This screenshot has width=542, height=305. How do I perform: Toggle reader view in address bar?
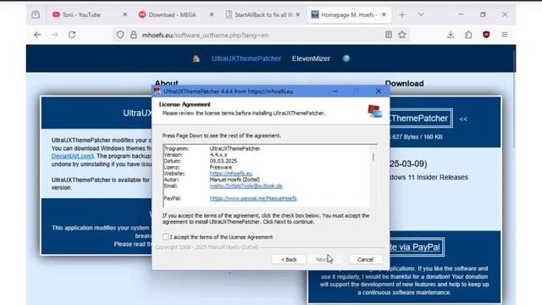click(x=389, y=35)
